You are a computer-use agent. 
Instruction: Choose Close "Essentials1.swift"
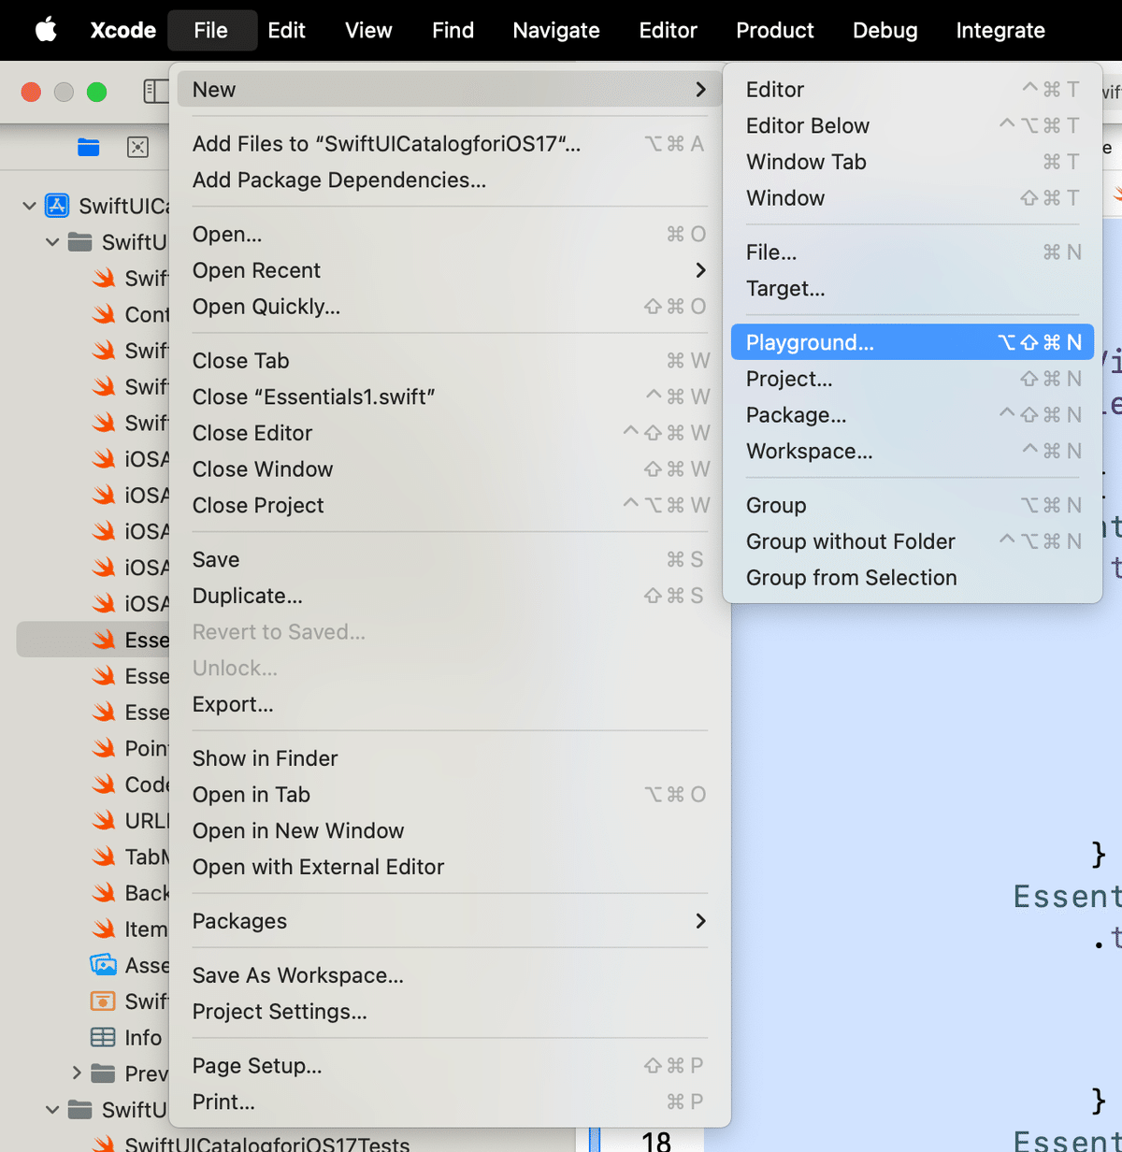tap(450, 397)
